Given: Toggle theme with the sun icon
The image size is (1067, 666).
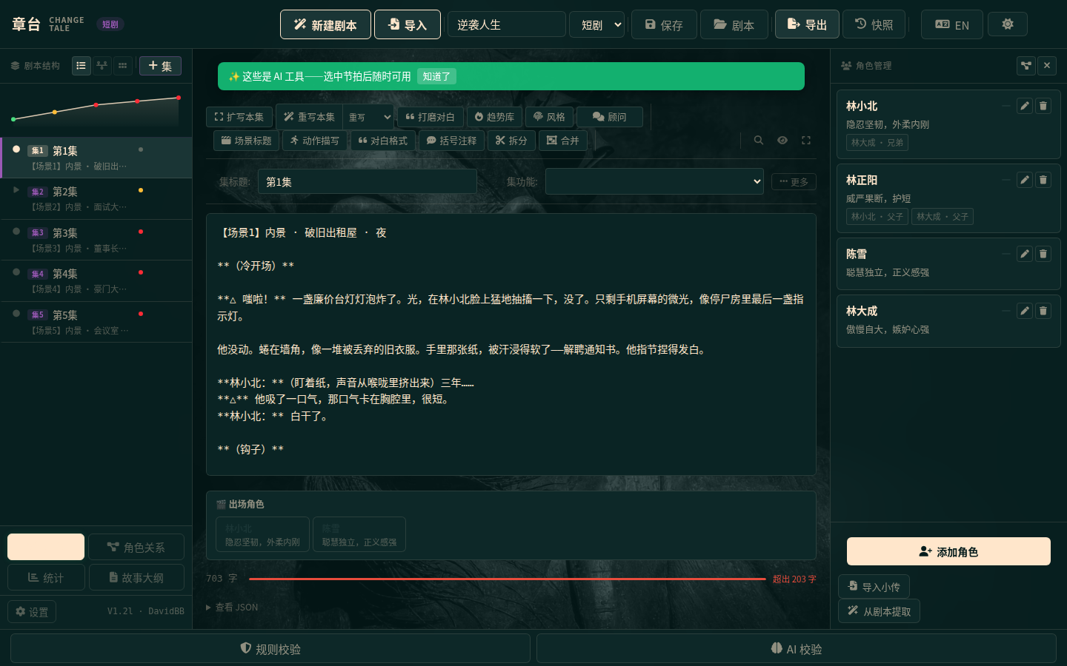Looking at the screenshot, I should click(x=1008, y=24).
